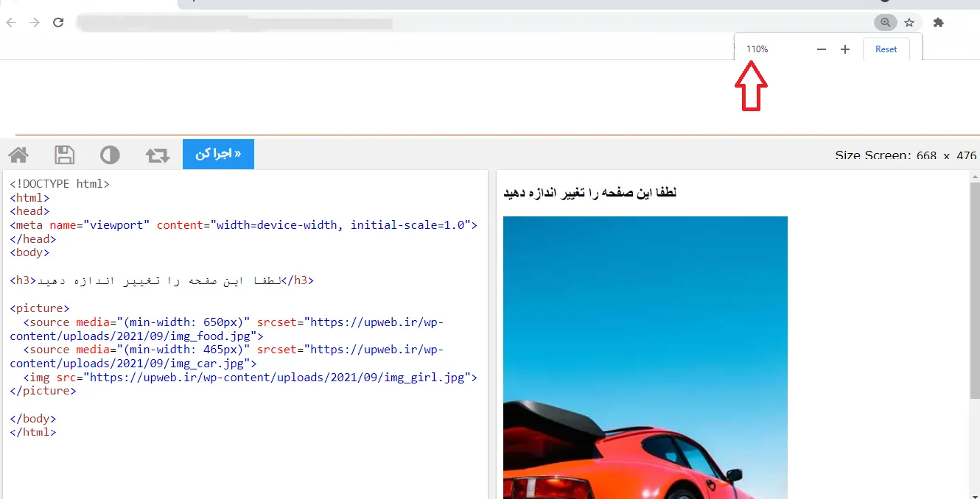Click the closing </html> tag

32,432
